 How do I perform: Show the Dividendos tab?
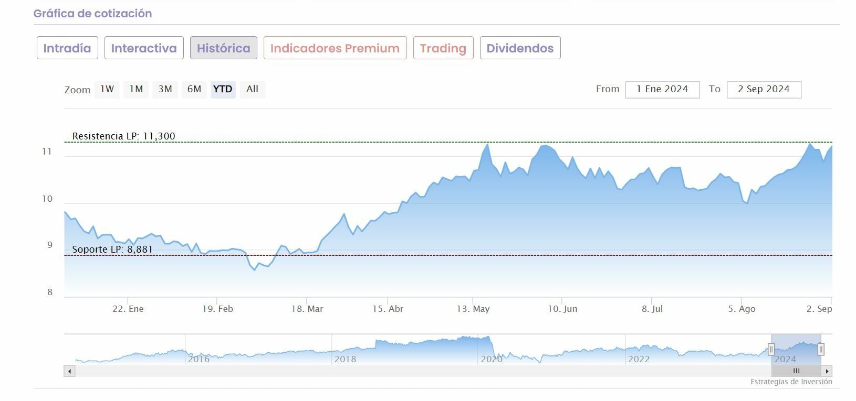coord(520,48)
